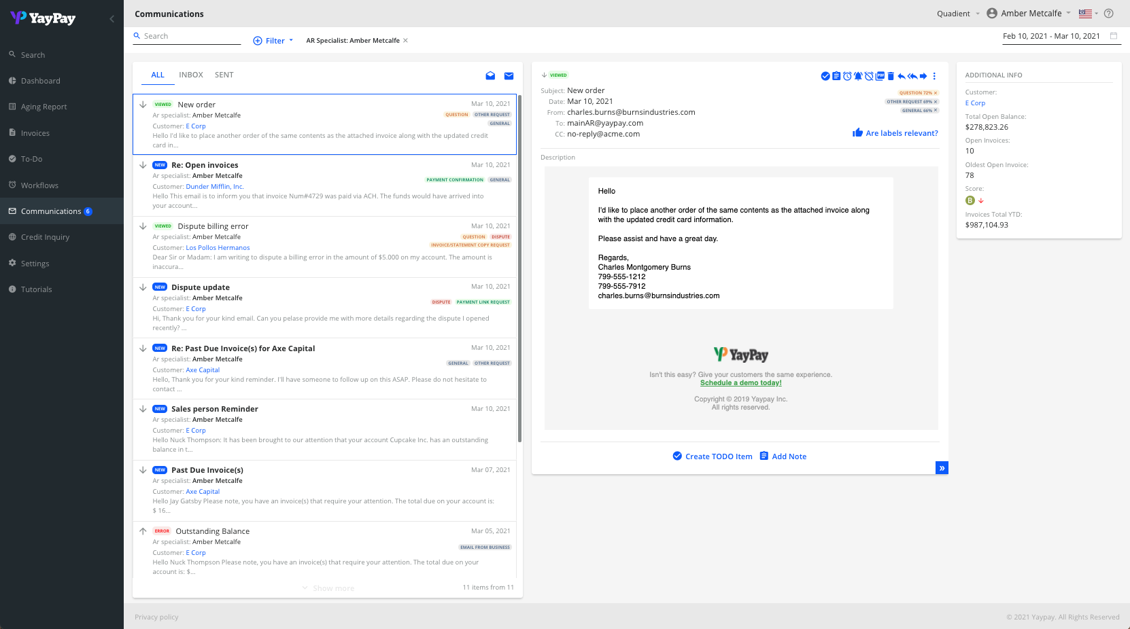Click the thumbs-up labels relevant icon

pos(857,132)
